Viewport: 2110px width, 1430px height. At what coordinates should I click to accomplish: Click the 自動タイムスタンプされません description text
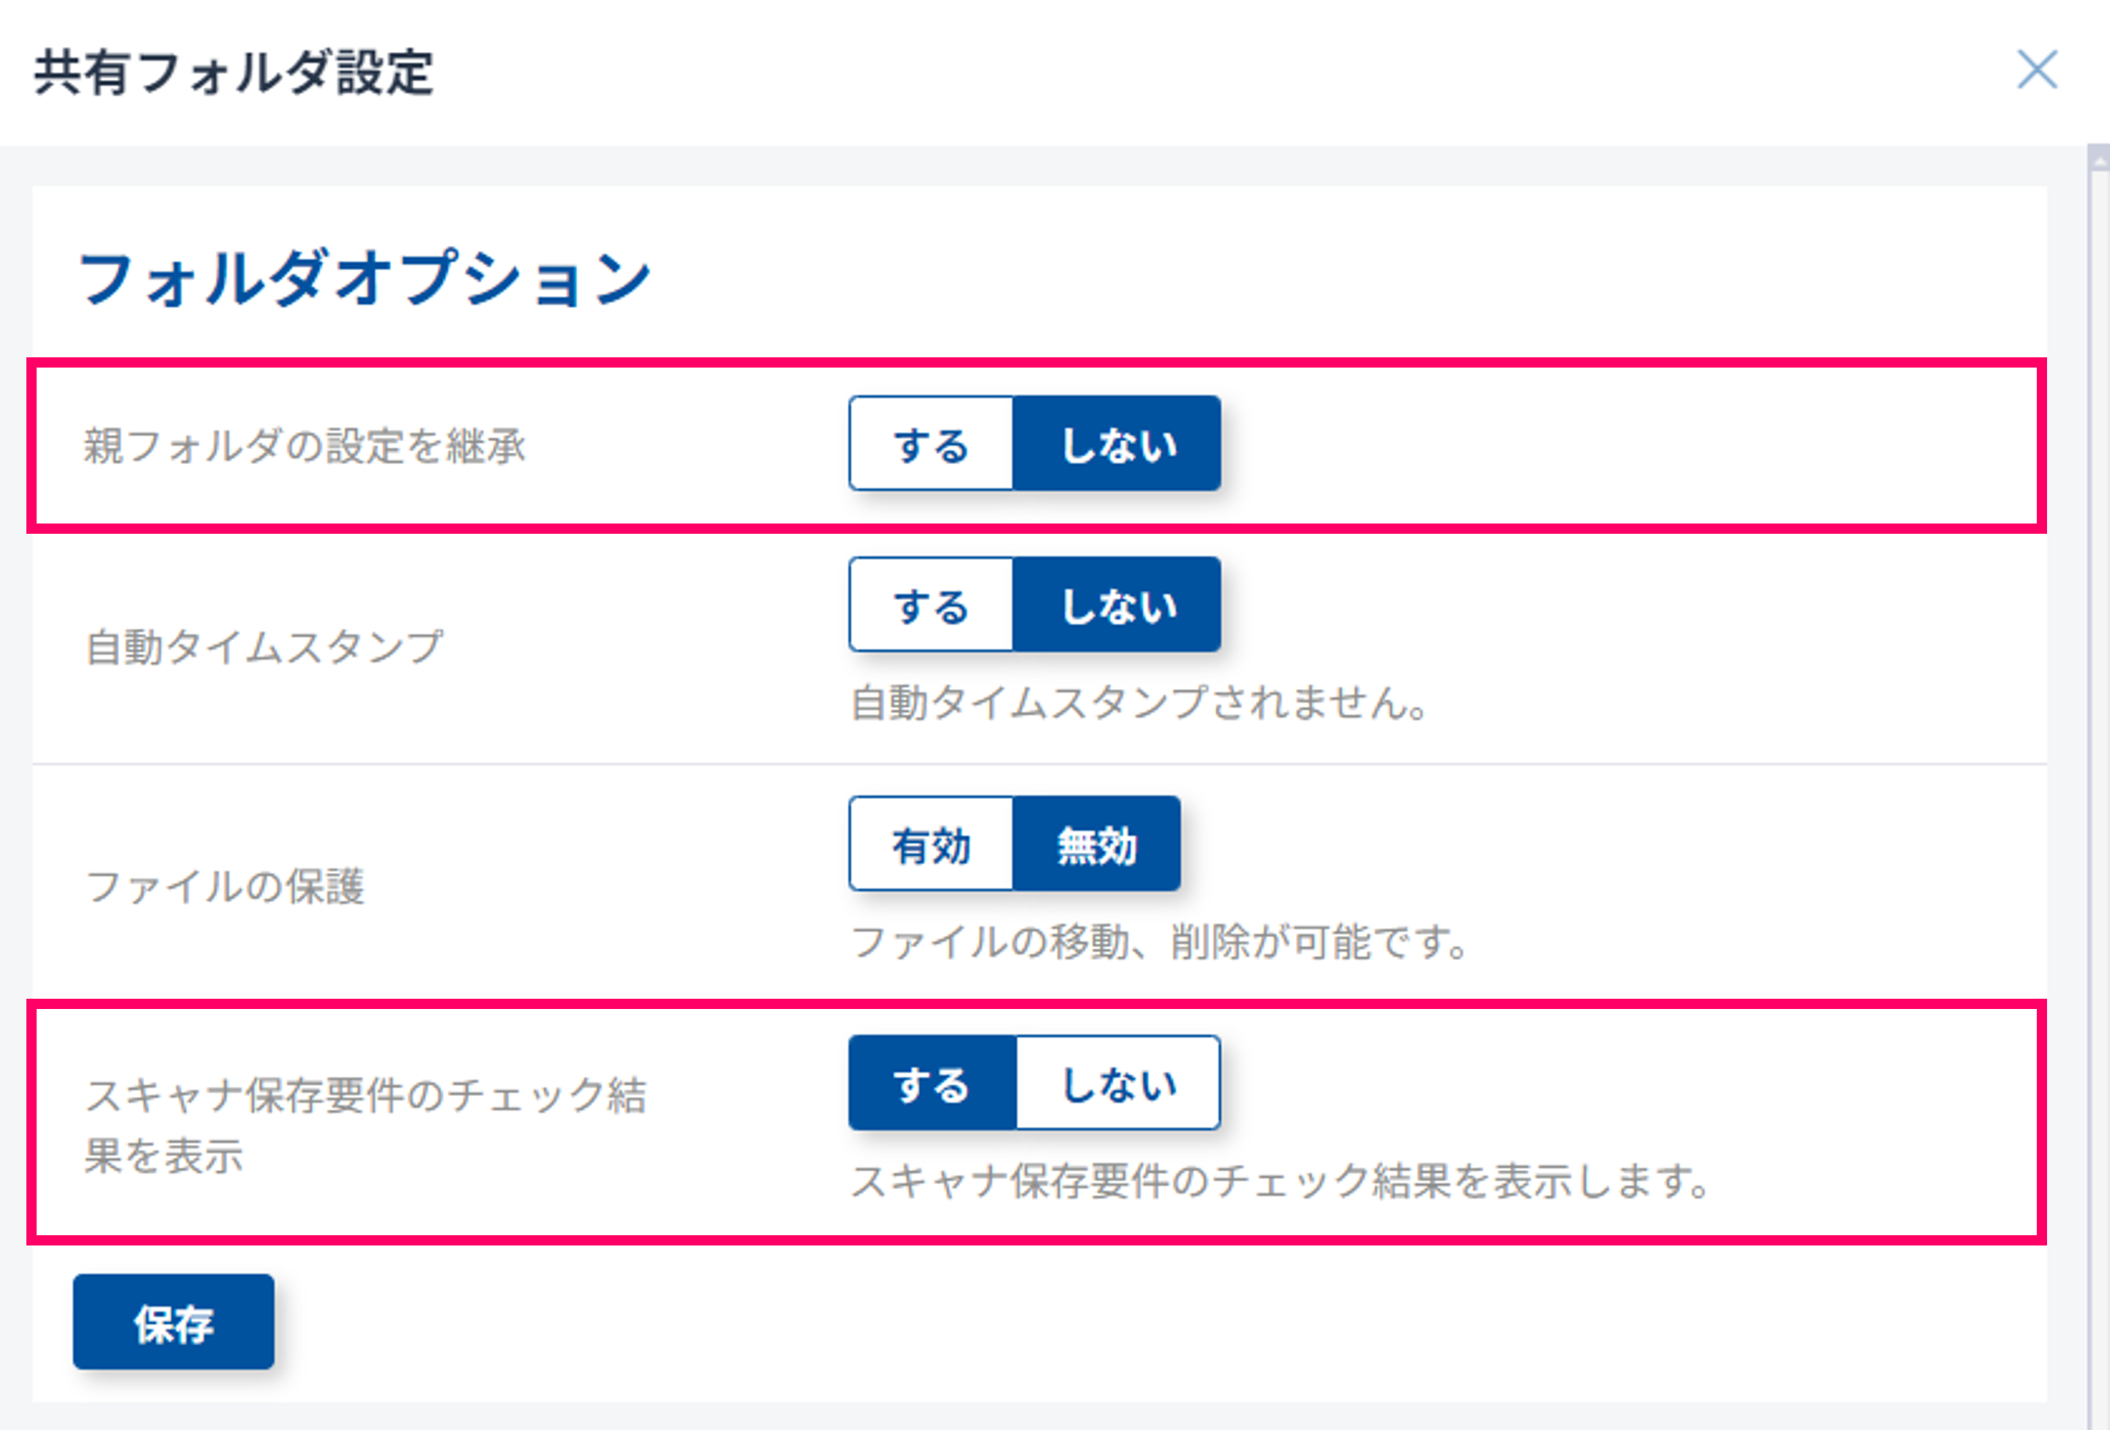pyautogui.click(x=1139, y=703)
